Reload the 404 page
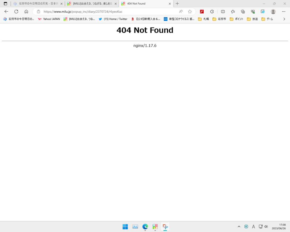The image size is (290, 232). (x=16, y=12)
